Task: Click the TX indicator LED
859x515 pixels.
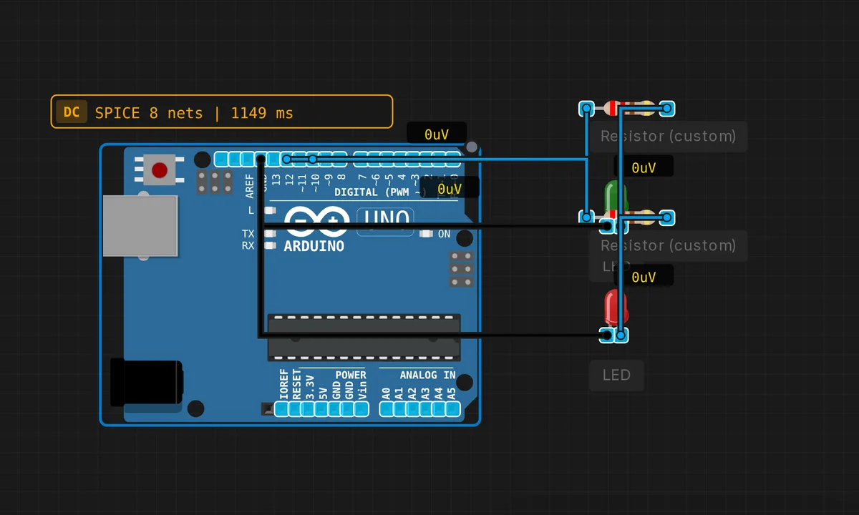Action: coord(270,234)
